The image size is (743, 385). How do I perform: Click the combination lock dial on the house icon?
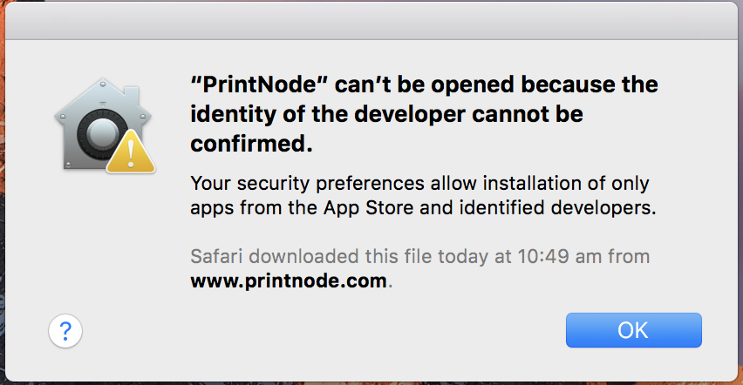coord(102,133)
